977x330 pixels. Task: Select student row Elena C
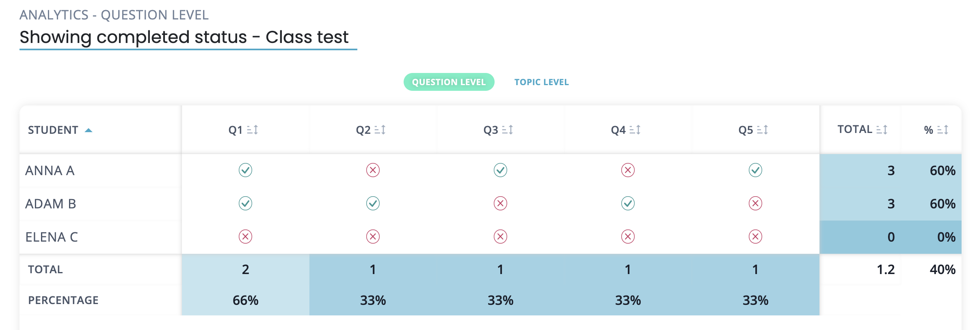tap(52, 237)
